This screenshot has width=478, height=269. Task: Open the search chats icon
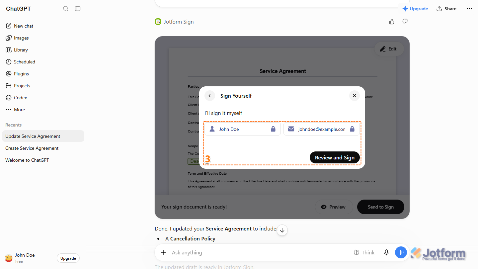[x=66, y=9]
